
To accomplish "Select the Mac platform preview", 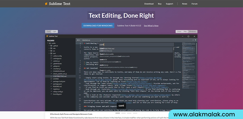I will 185,31.
